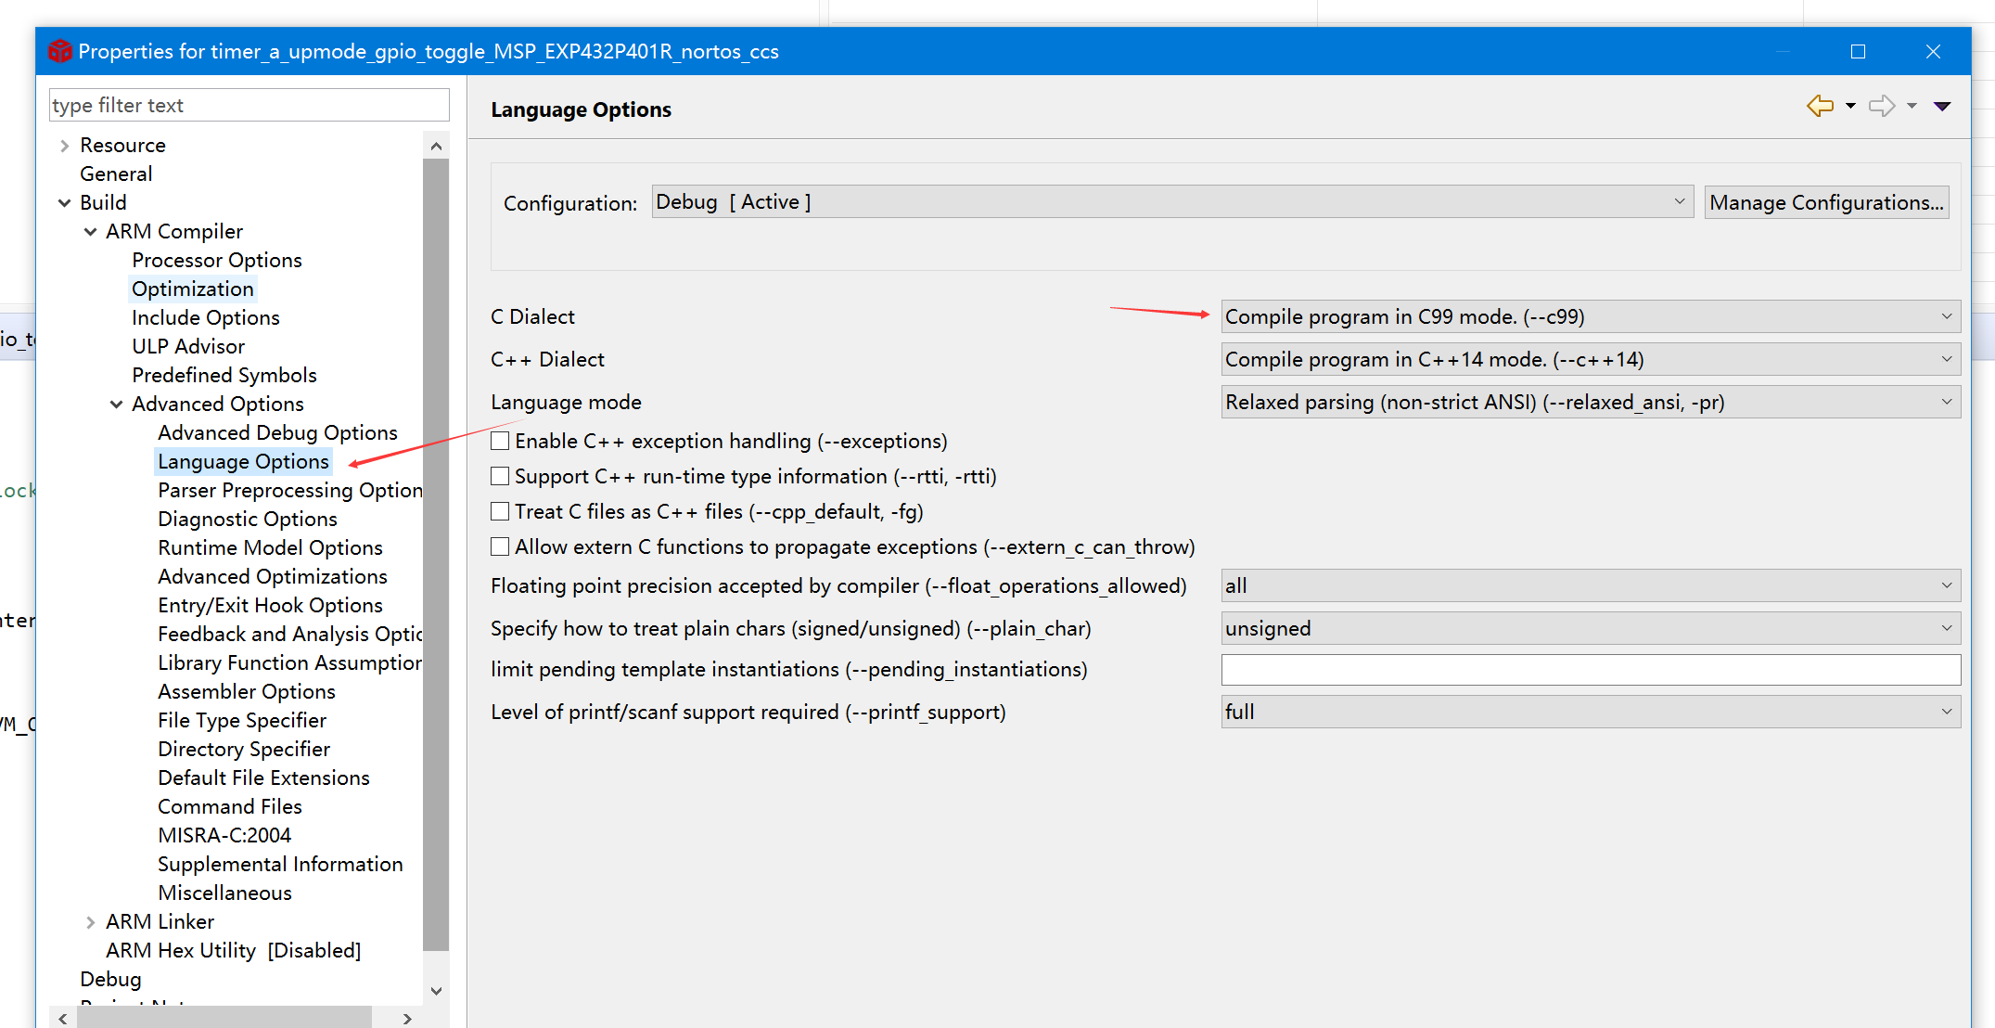Toggle Support C++ run-time type information
The image size is (1995, 1028).
500,476
